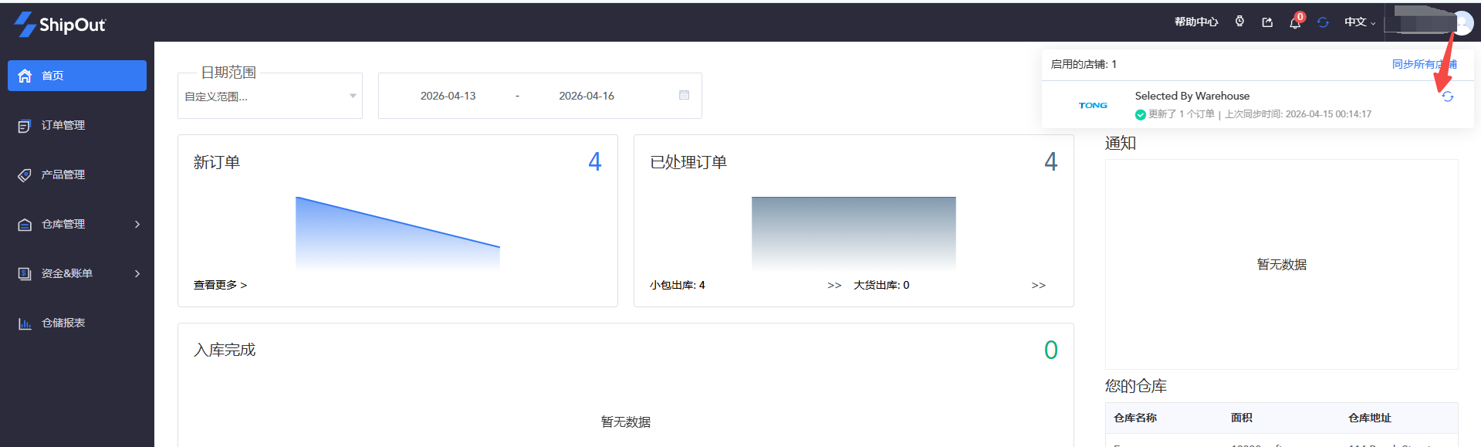Click the >> arrow next to 大货出库
Image resolution: width=1481 pixels, height=447 pixels.
pyautogui.click(x=1039, y=285)
